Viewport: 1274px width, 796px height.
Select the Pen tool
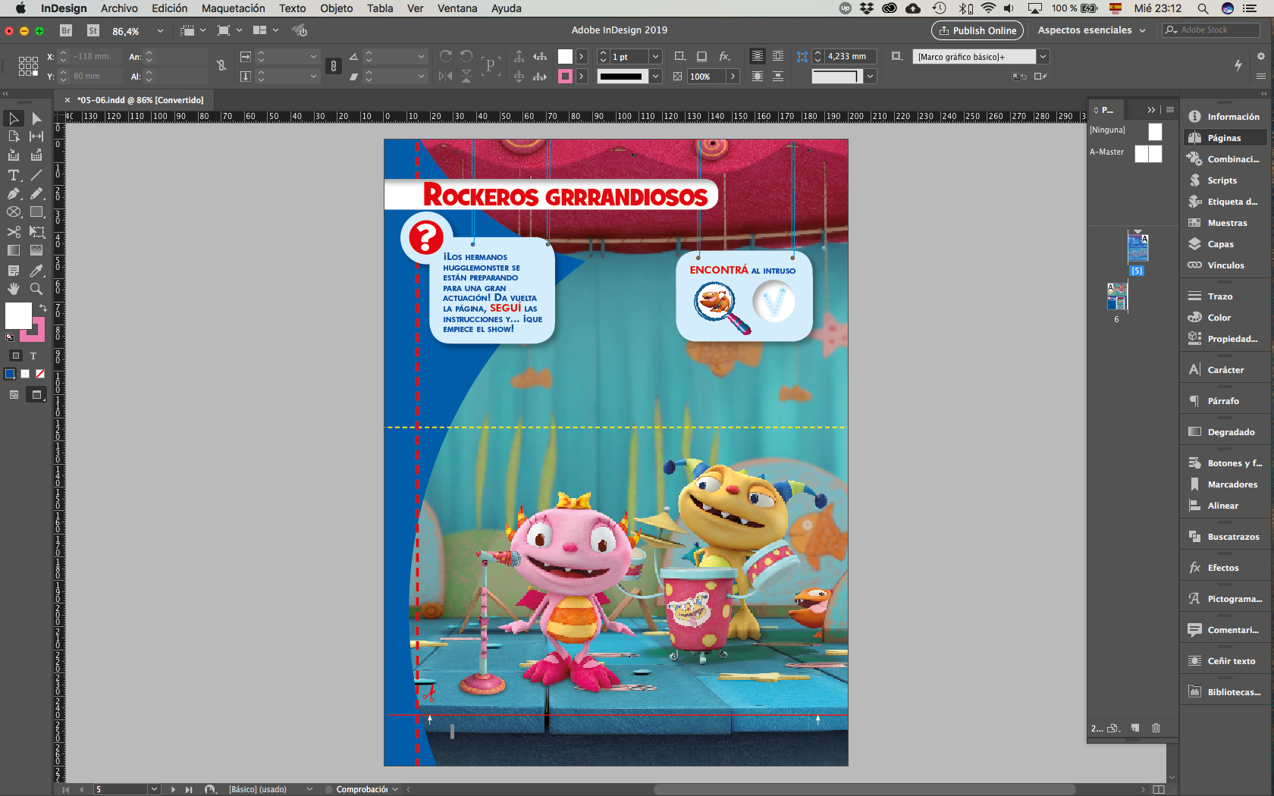pyautogui.click(x=14, y=193)
